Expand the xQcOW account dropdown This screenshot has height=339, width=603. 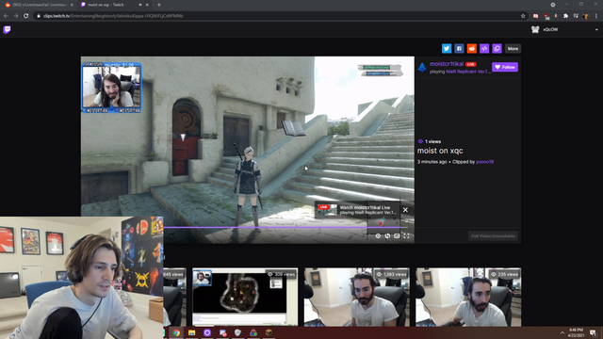(596, 29)
